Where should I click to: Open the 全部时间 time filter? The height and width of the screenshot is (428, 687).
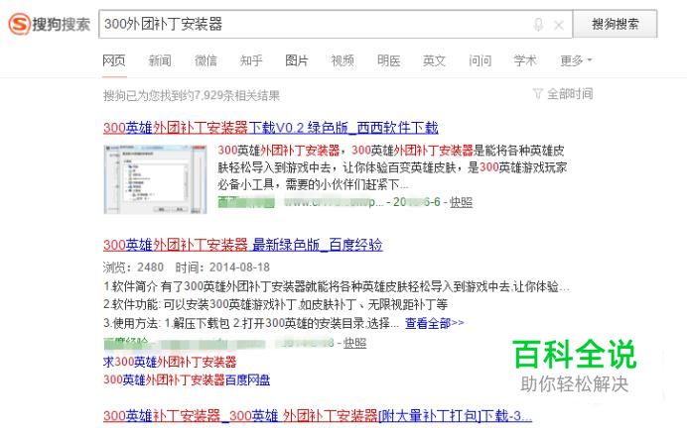[x=563, y=93]
